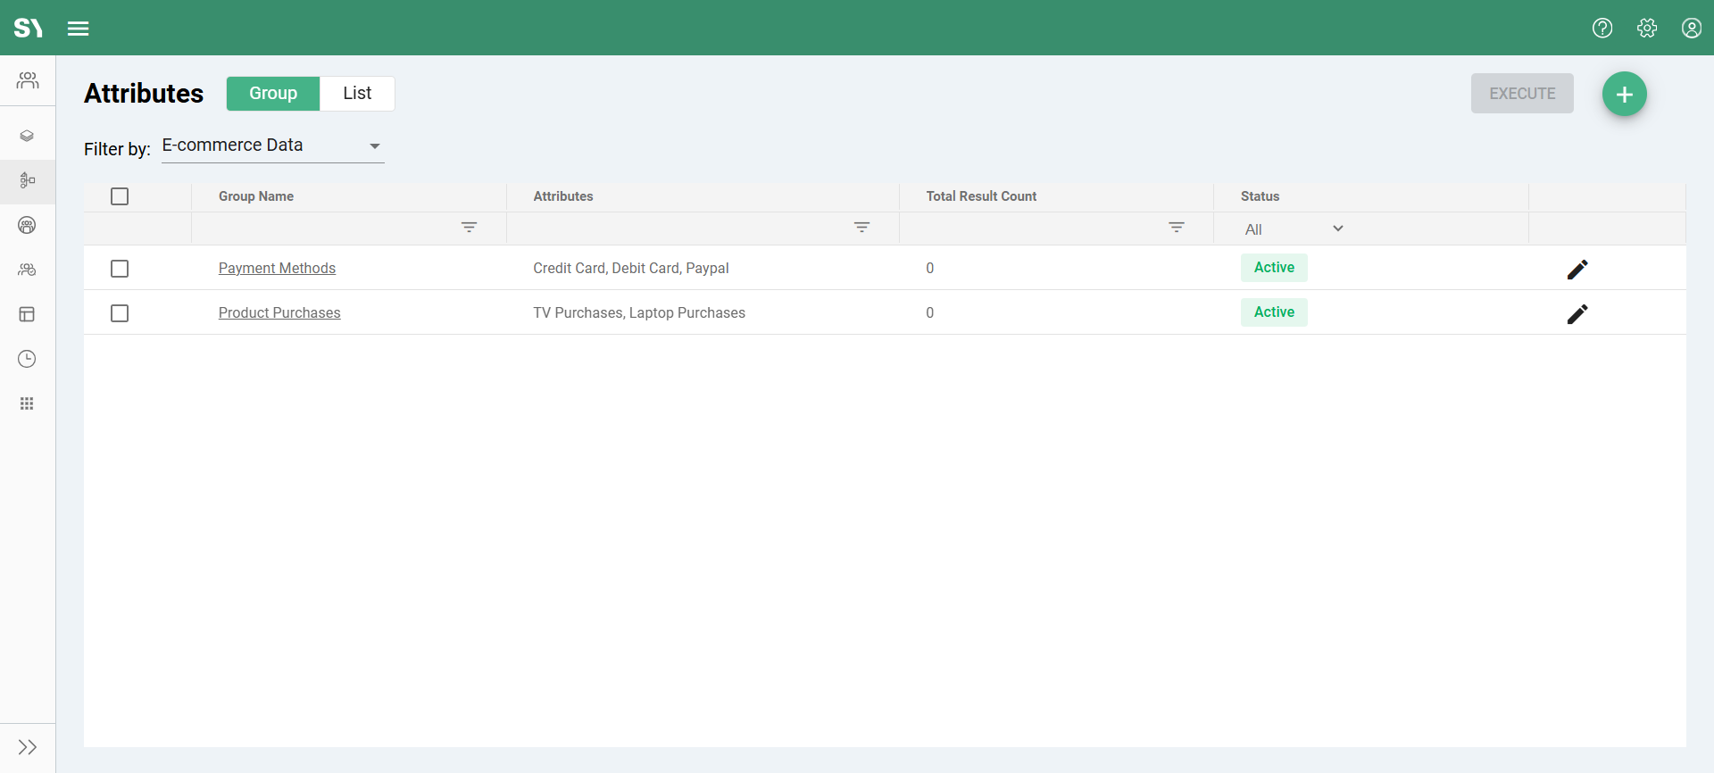Open the hamburger menu in header
The image size is (1714, 773).
(x=79, y=29)
